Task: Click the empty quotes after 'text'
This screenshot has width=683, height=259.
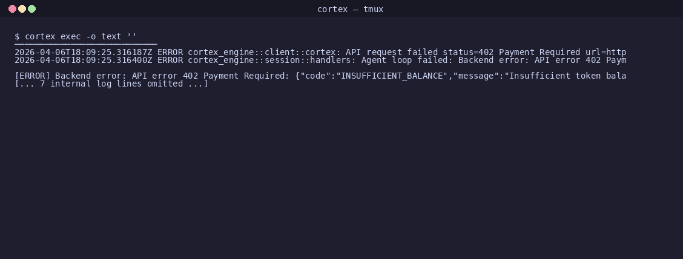Action: coord(132,36)
